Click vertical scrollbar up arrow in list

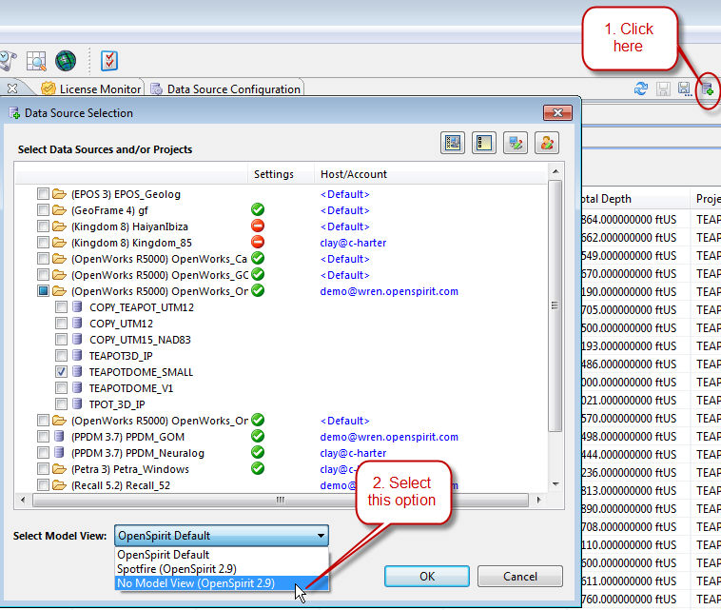point(555,171)
